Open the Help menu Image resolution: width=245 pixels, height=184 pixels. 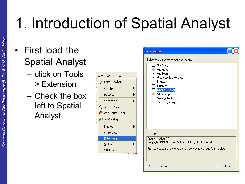point(121,75)
